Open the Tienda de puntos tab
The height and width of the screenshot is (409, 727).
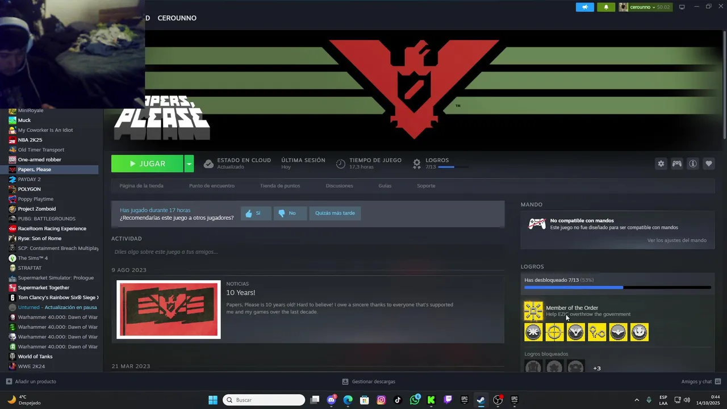280,186
